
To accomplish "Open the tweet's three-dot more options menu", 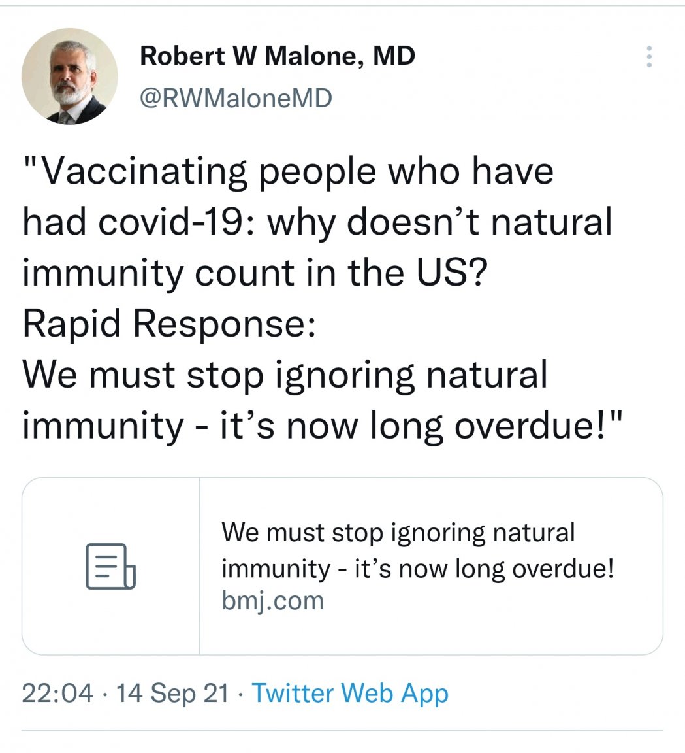I will tap(648, 57).
